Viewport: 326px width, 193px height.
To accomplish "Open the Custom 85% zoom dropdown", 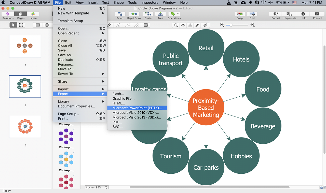I will 97,187.
